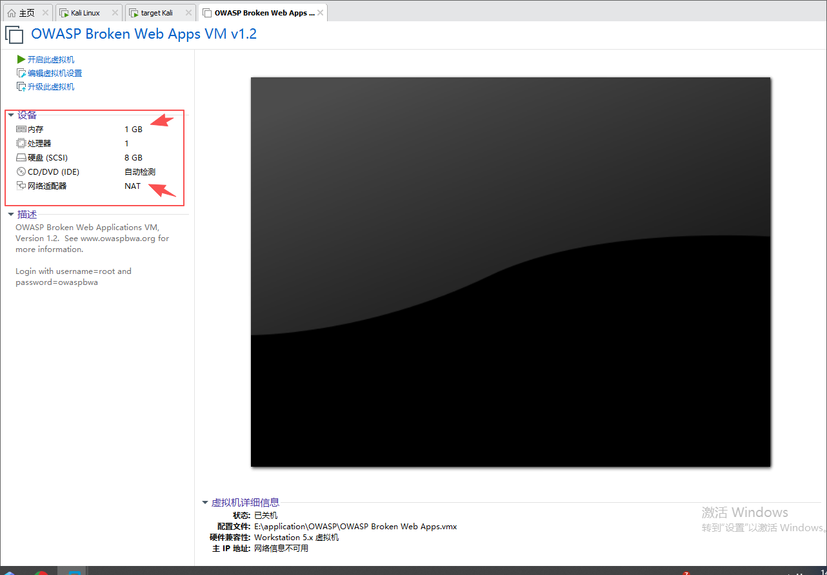
Task: Switch to the Kali Linux tab
Action: pos(89,12)
